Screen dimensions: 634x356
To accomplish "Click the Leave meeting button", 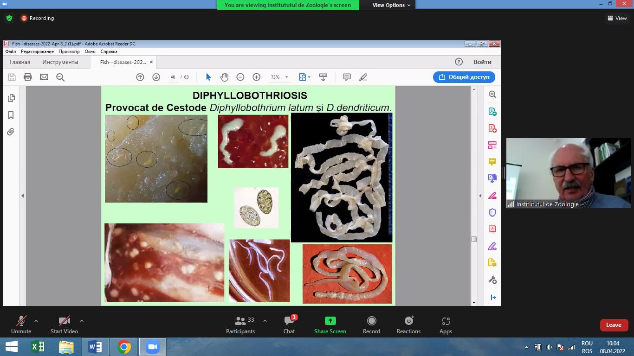I will 614,325.
